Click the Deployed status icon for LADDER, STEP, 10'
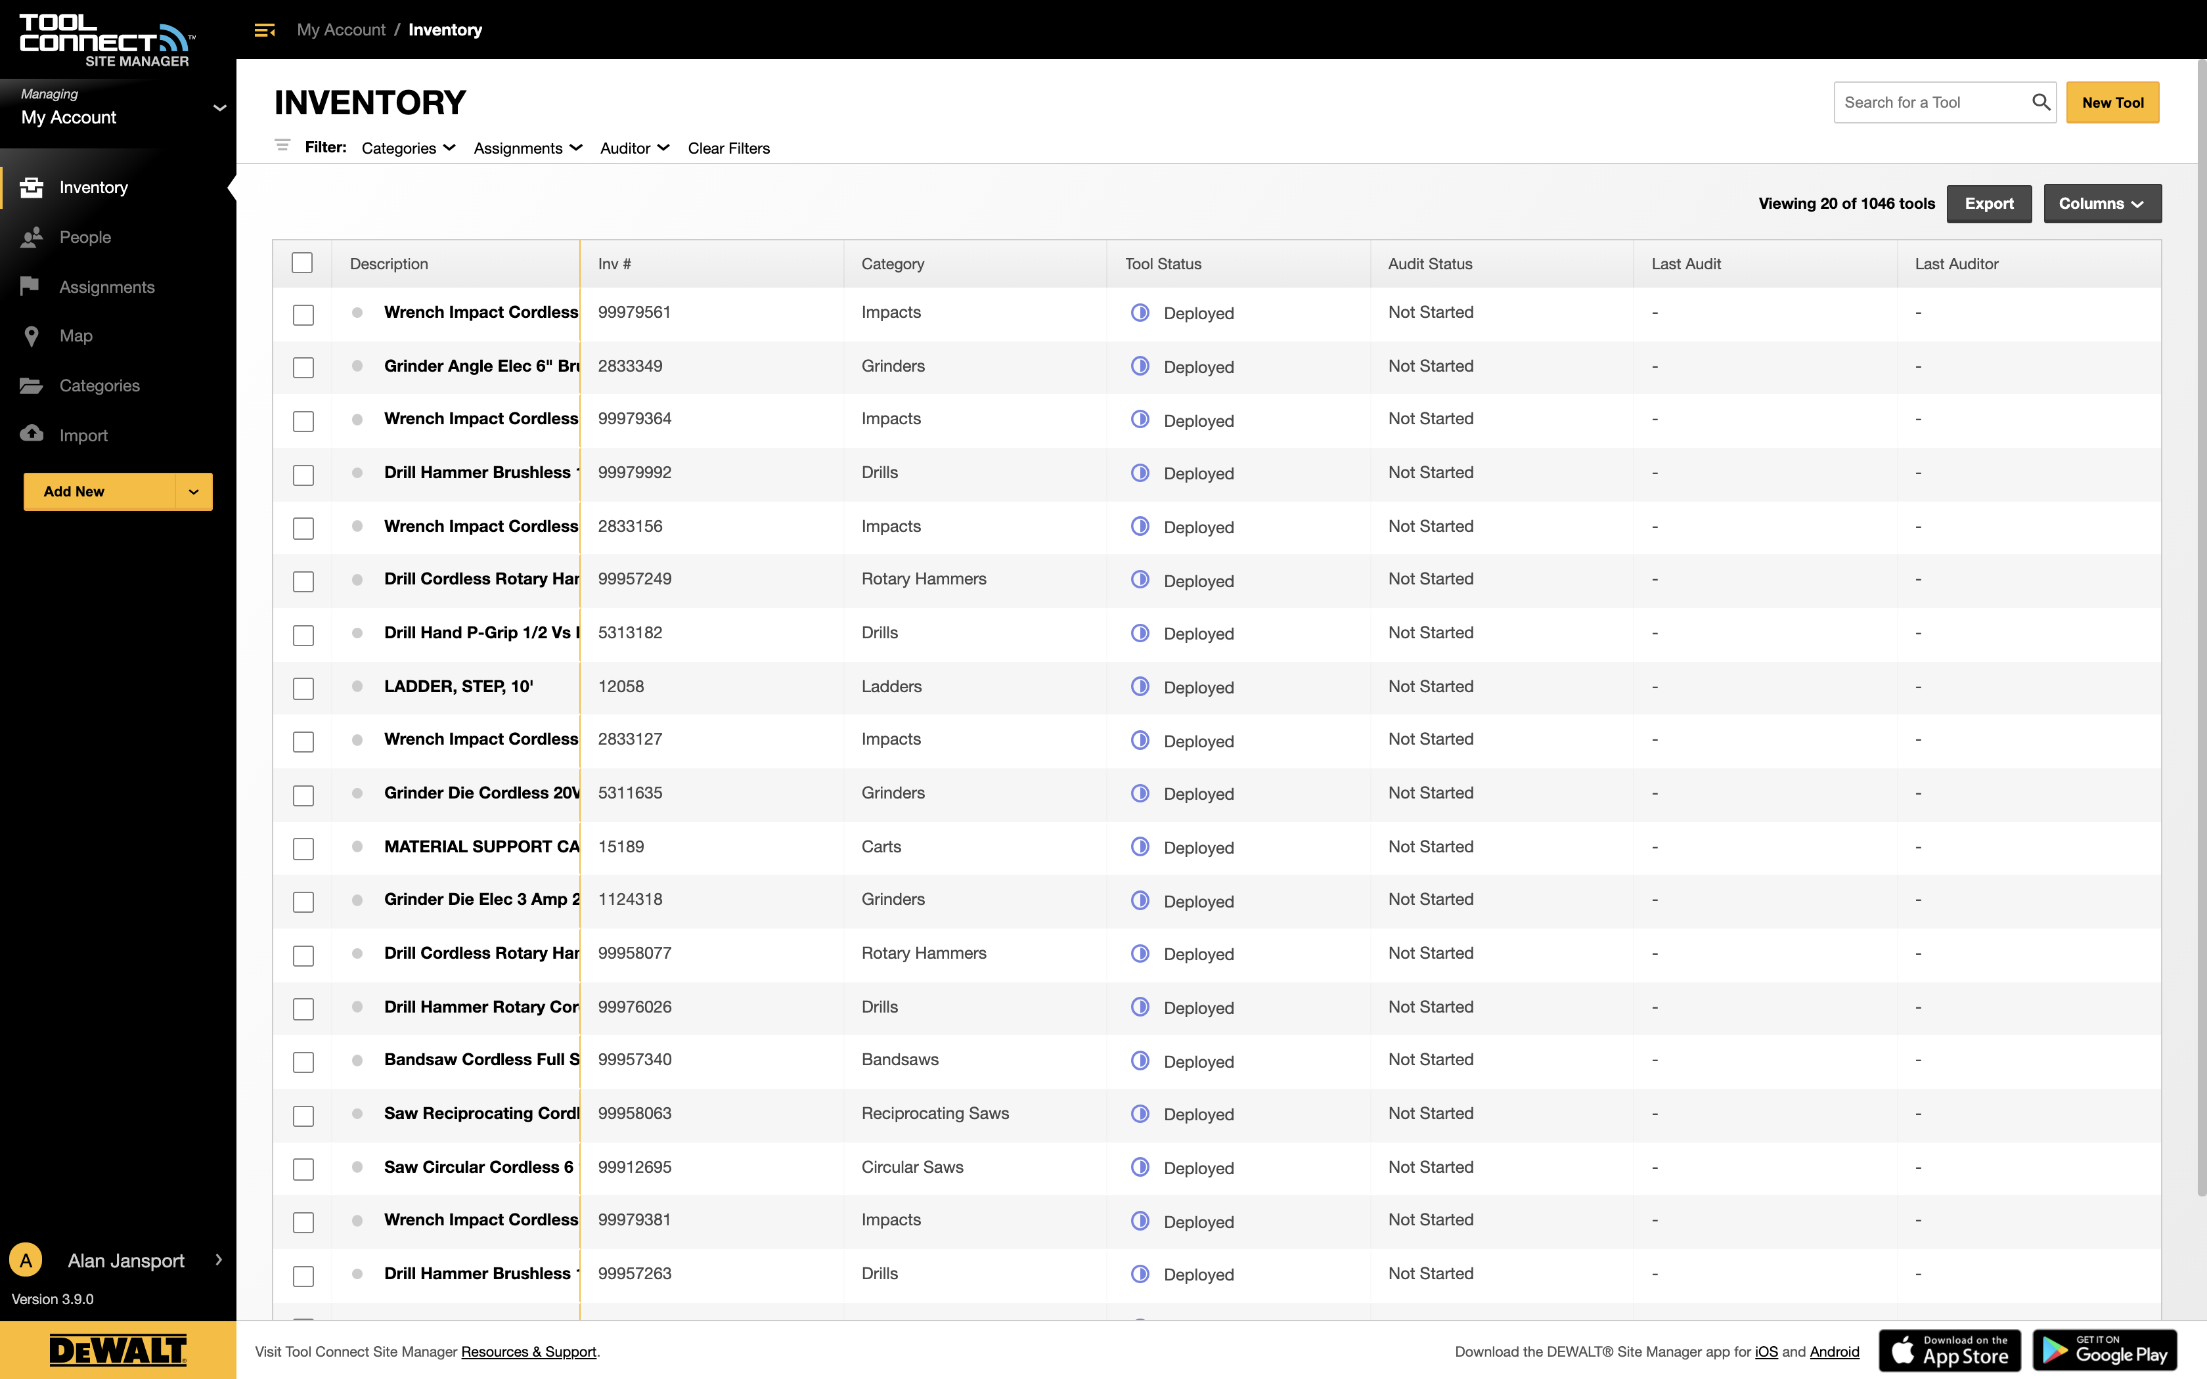The width and height of the screenshot is (2207, 1379). 1140,687
